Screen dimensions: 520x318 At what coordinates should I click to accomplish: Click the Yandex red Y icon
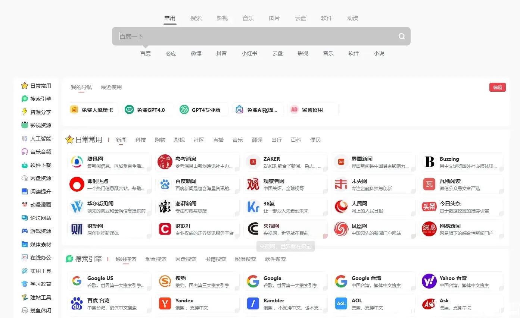coord(165,304)
